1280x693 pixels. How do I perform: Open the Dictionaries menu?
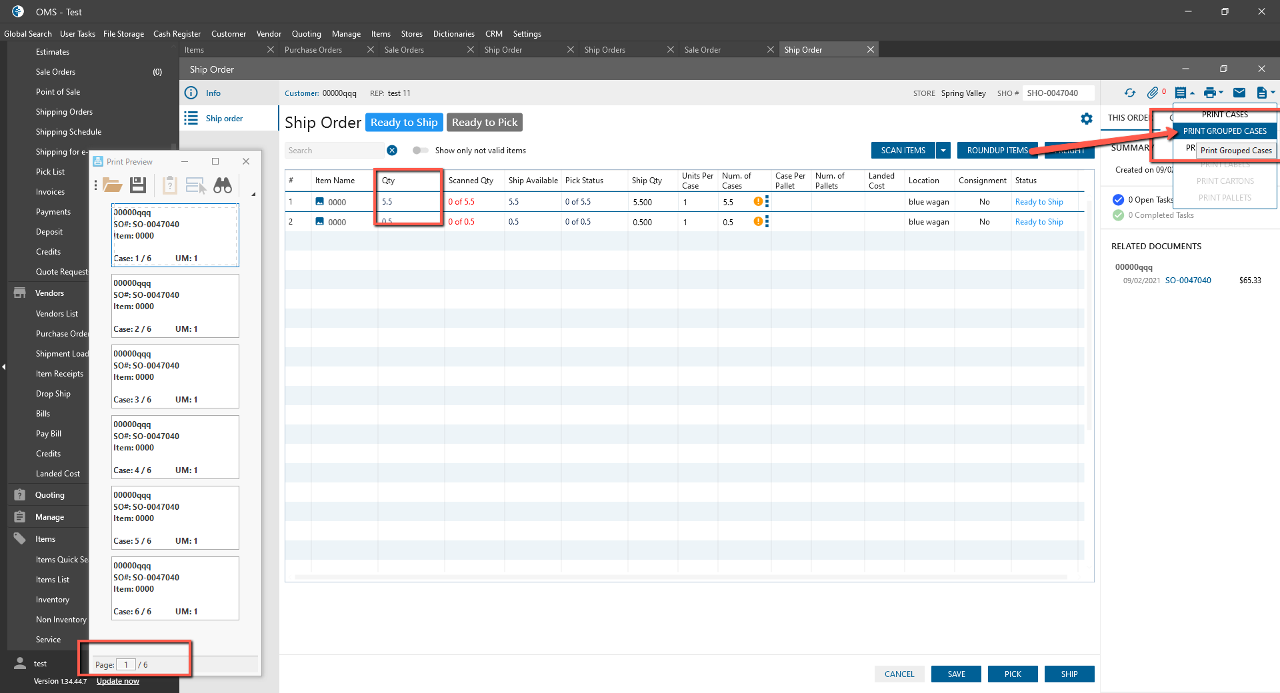pos(454,34)
